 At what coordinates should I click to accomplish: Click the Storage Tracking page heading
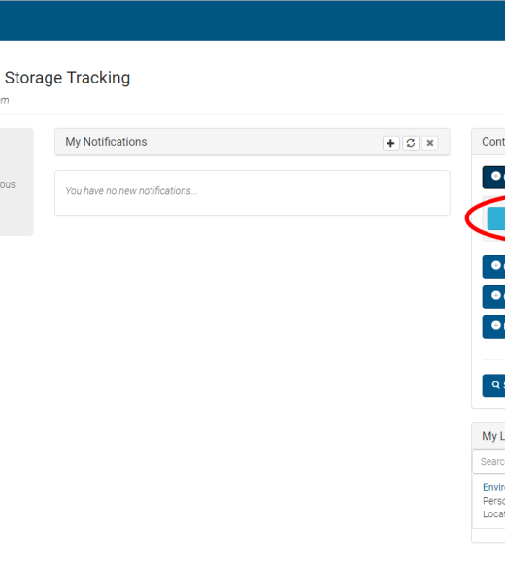click(67, 78)
